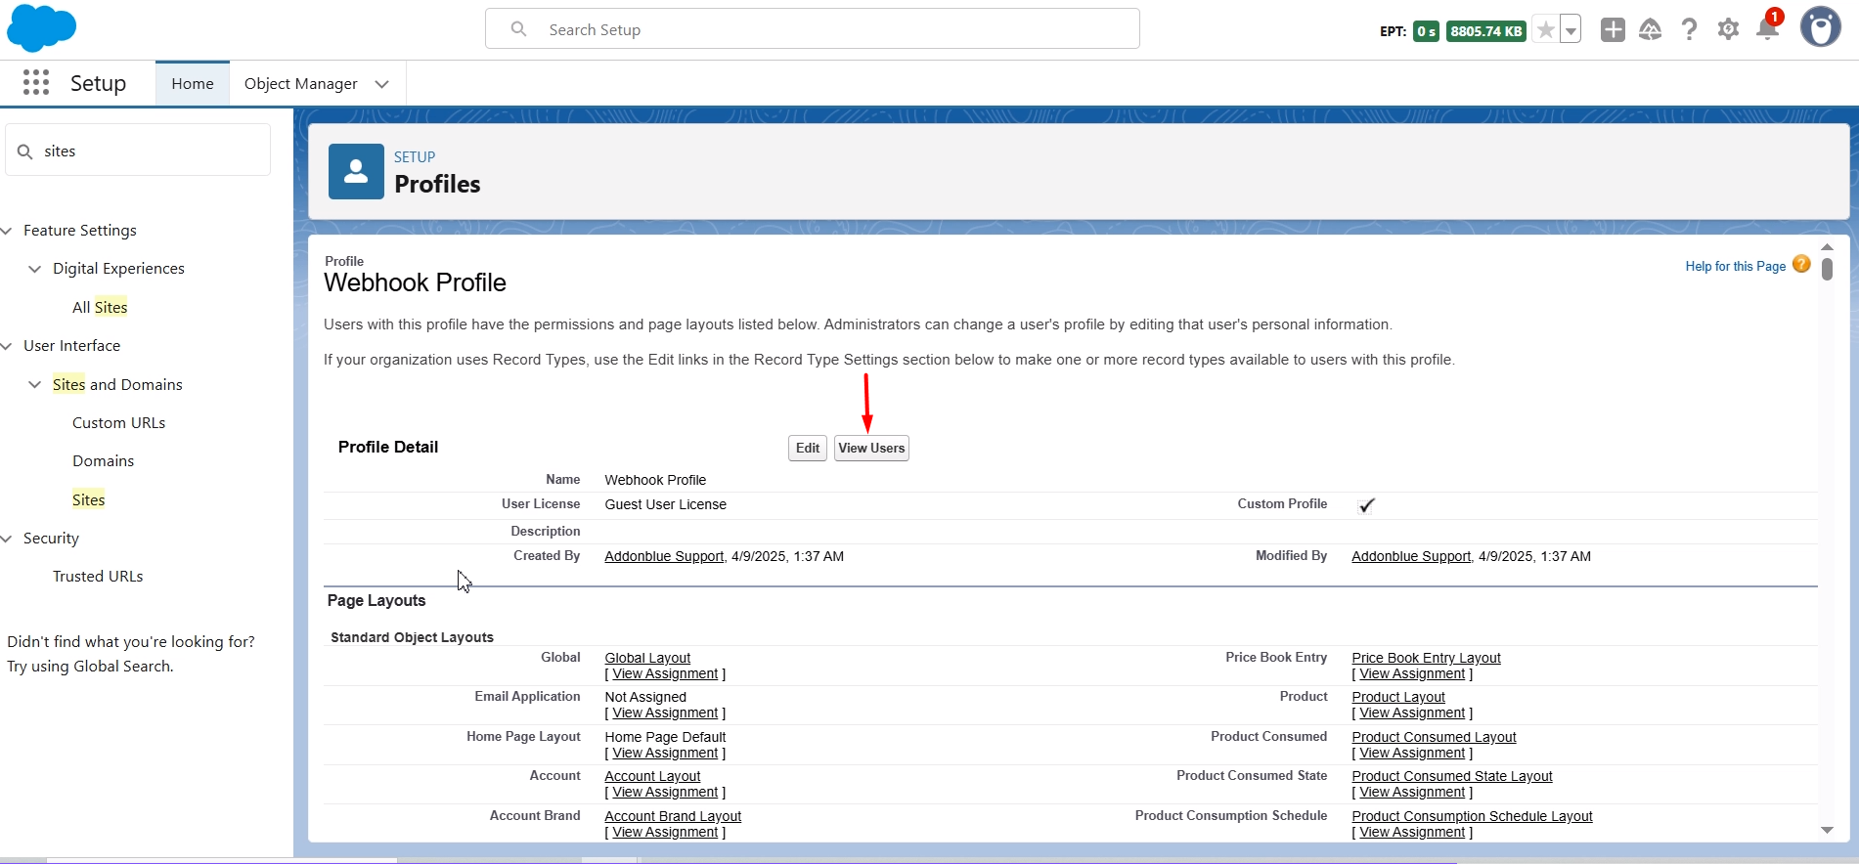The image size is (1859, 864).
Task: Collapse the Security section
Action: [x=7, y=539]
